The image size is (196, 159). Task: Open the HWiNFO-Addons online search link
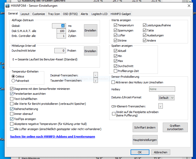53,137
